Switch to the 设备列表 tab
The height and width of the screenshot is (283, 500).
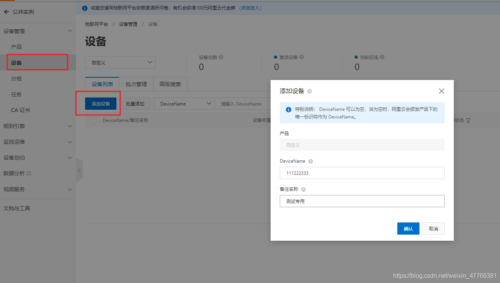[x=102, y=84]
